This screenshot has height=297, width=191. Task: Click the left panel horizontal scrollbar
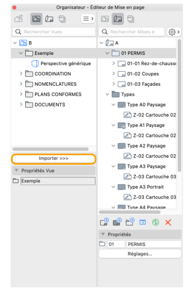(51, 149)
